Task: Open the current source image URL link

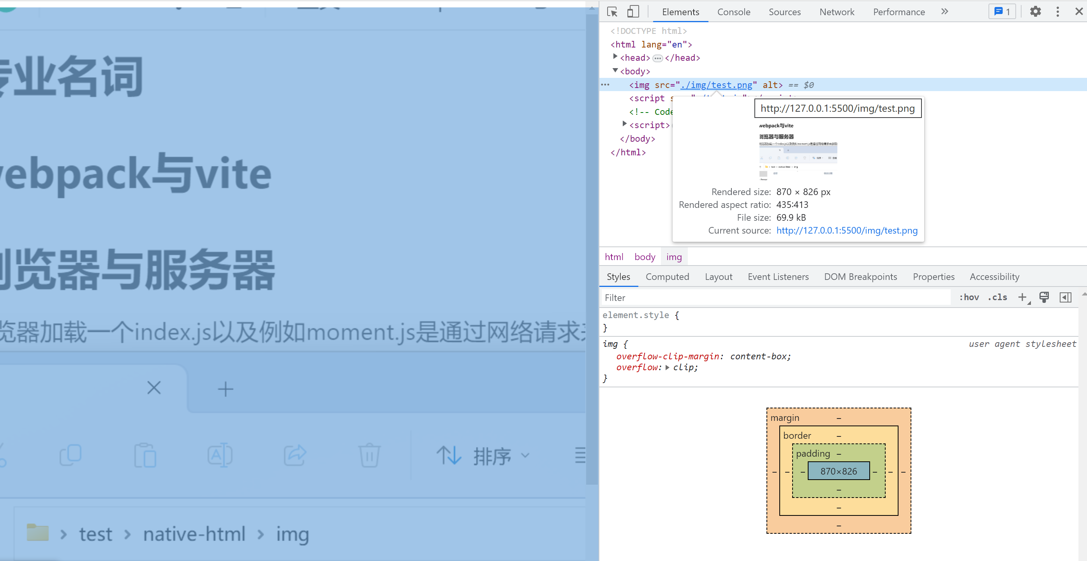Action: [x=846, y=230]
